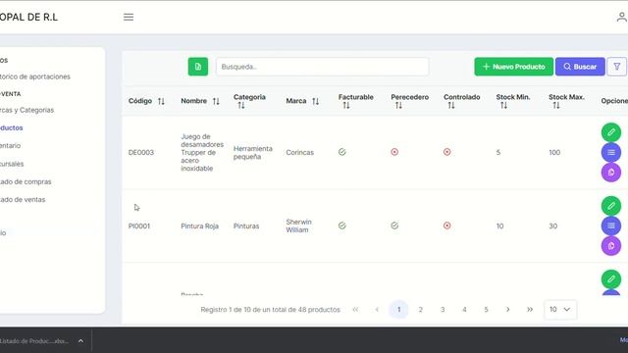Image resolution: width=628 pixels, height=353 pixels.
Task: Open the user profile icon
Action: (x=622, y=18)
